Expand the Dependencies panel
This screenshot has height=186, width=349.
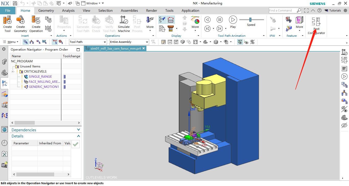(x=78, y=130)
